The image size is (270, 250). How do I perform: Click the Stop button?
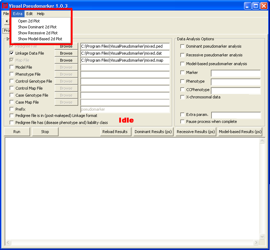[x=45, y=132]
